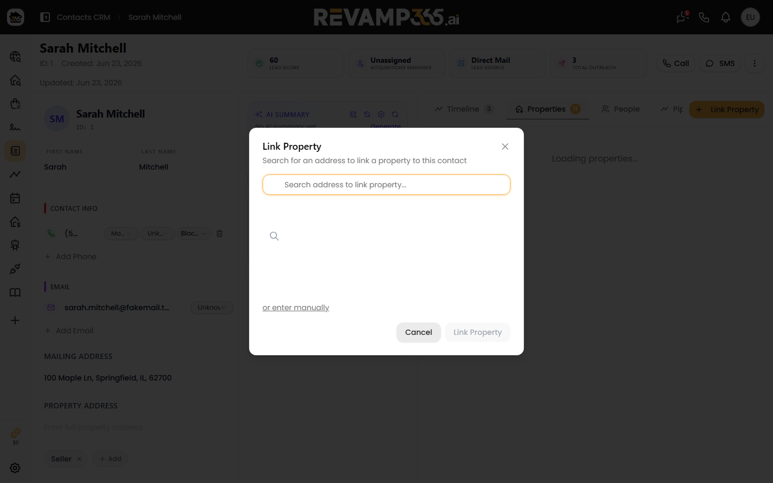
Task: Open the 'Mo...' phone type dropdown
Action: pyautogui.click(x=121, y=233)
